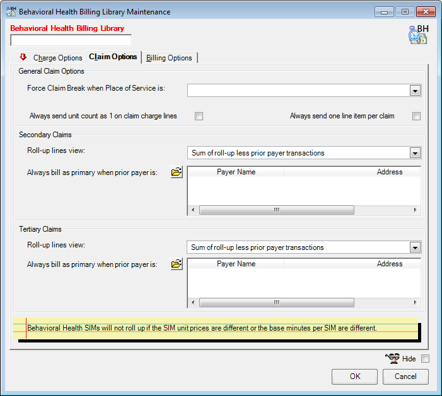
Task: Click Payer Name column header in Tertiary Claims
Action: coord(236,264)
